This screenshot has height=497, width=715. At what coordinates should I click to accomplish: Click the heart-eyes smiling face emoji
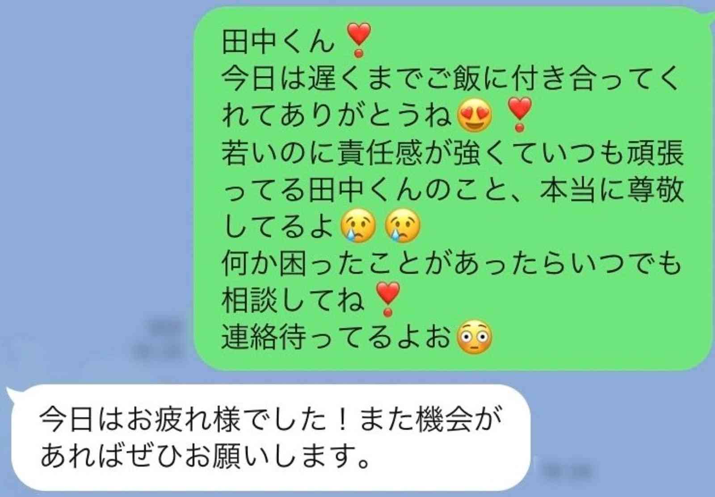pyautogui.click(x=475, y=115)
